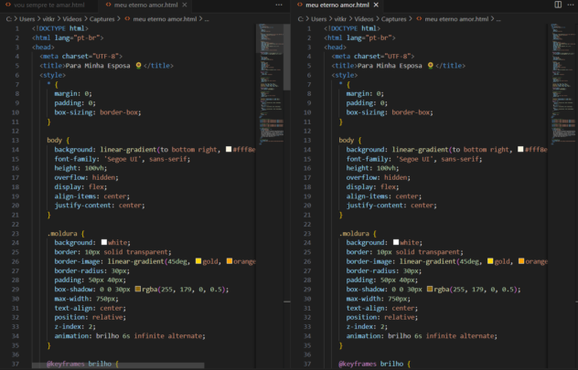The image size is (578, 370).
Task: Click 'justify-content: center;' in left pane
Action: 100,206
